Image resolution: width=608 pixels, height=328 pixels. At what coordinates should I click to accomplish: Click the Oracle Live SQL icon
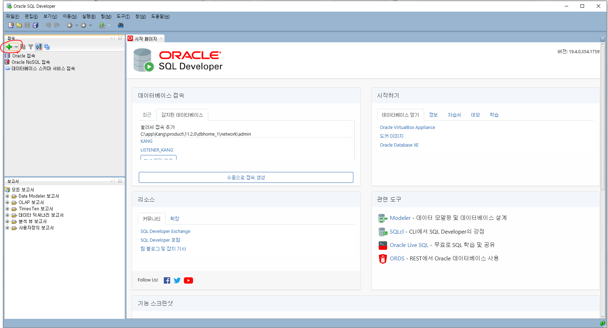click(x=383, y=245)
